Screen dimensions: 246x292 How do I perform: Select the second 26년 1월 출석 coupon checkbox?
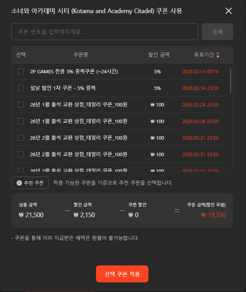pos(21,121)
